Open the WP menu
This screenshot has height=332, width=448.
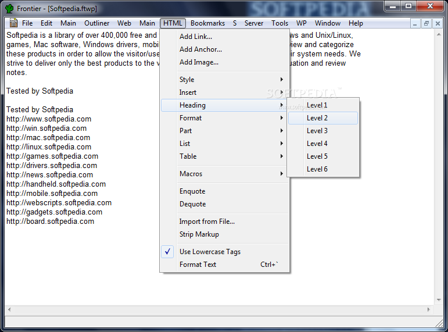pos(302,23)
